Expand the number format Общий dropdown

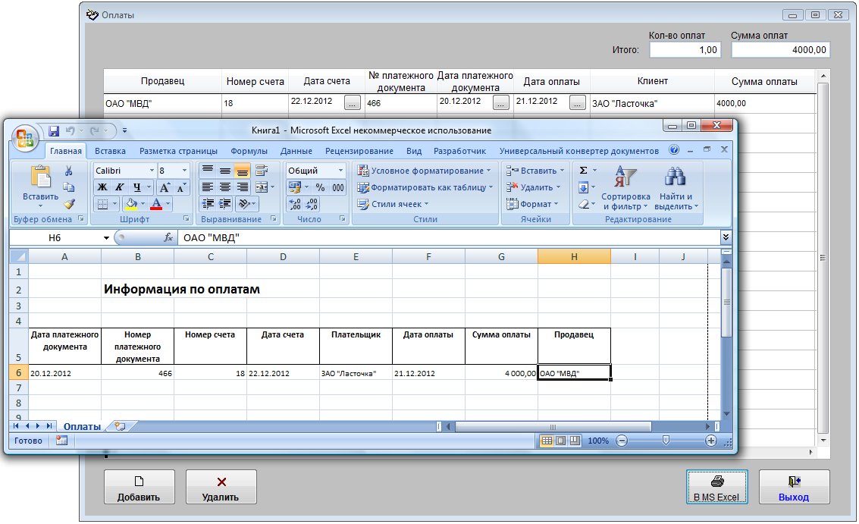[x=339, y=171]
